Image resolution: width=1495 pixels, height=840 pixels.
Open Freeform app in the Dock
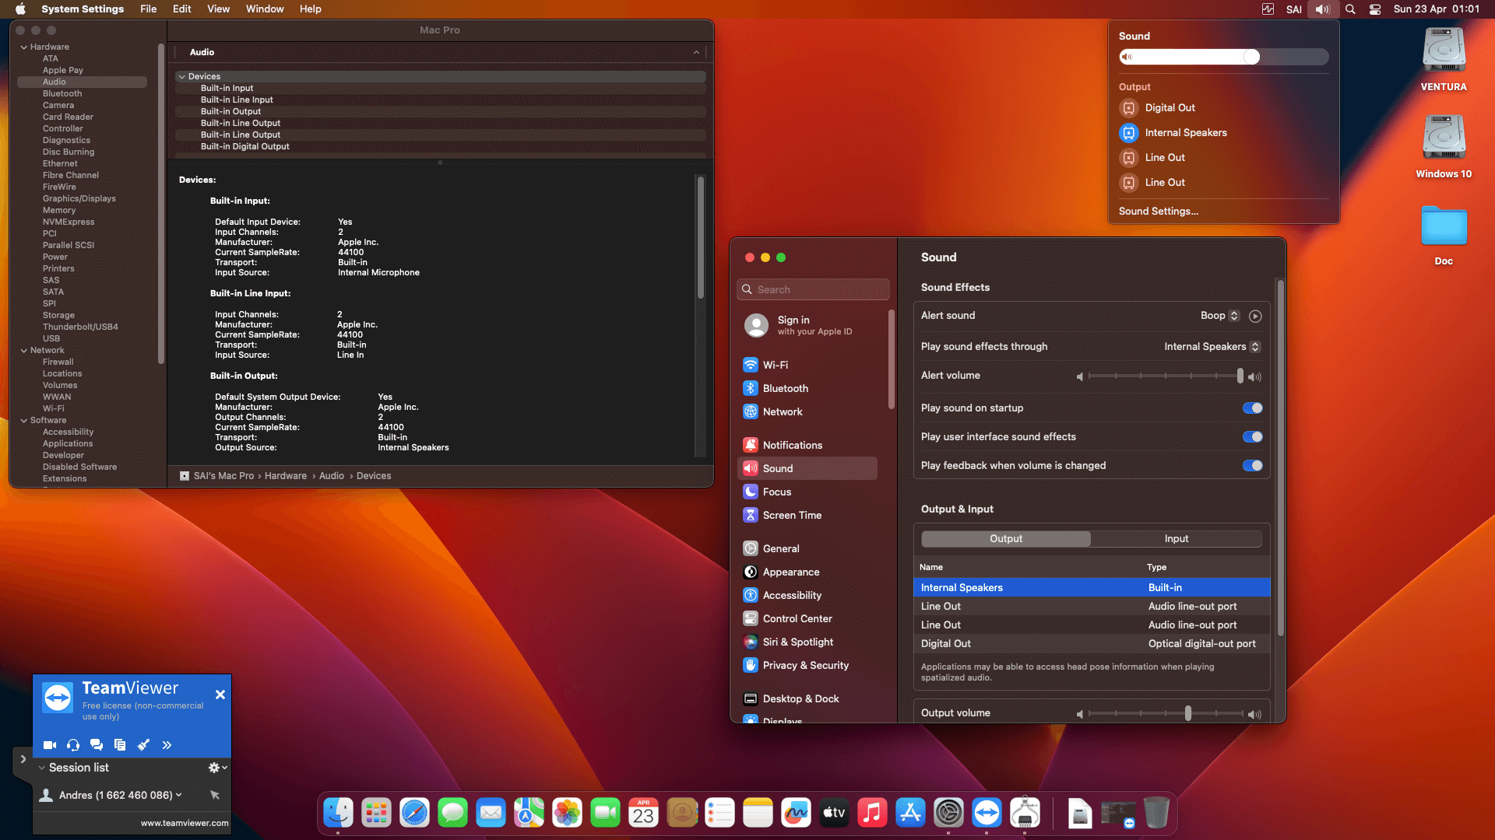[796, 814]
